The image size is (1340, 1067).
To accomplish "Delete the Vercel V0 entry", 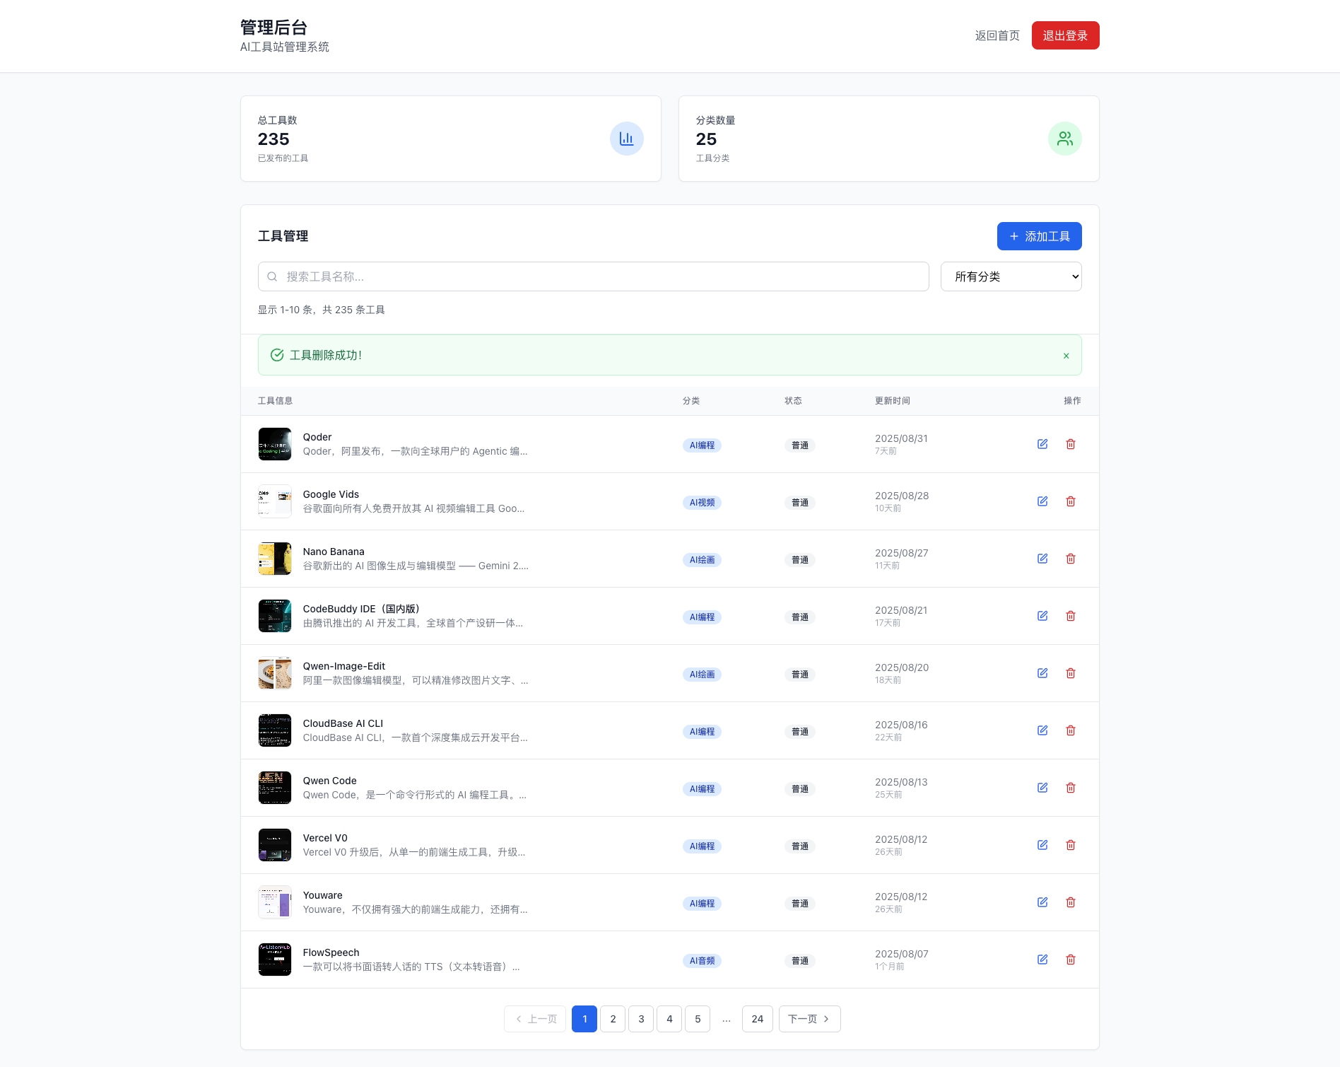I will point(1071,845).
